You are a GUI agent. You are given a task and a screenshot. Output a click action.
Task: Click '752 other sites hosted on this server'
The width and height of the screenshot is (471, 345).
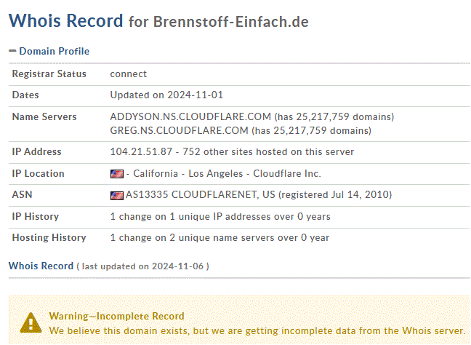tap(268, 151)
